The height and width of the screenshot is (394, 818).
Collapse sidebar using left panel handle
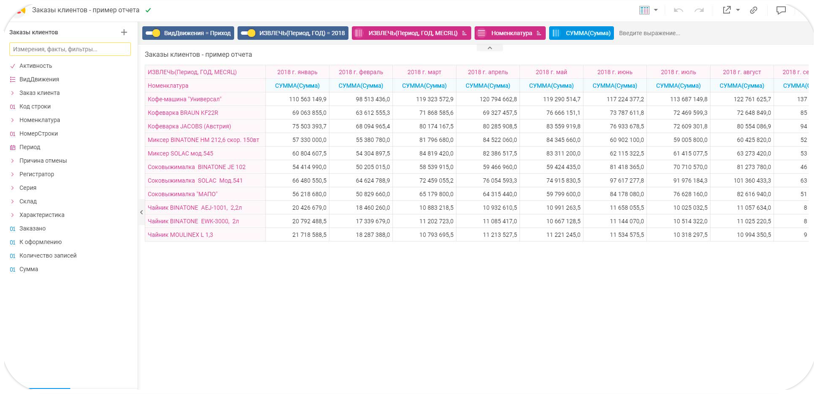click(x=141, y=212)
